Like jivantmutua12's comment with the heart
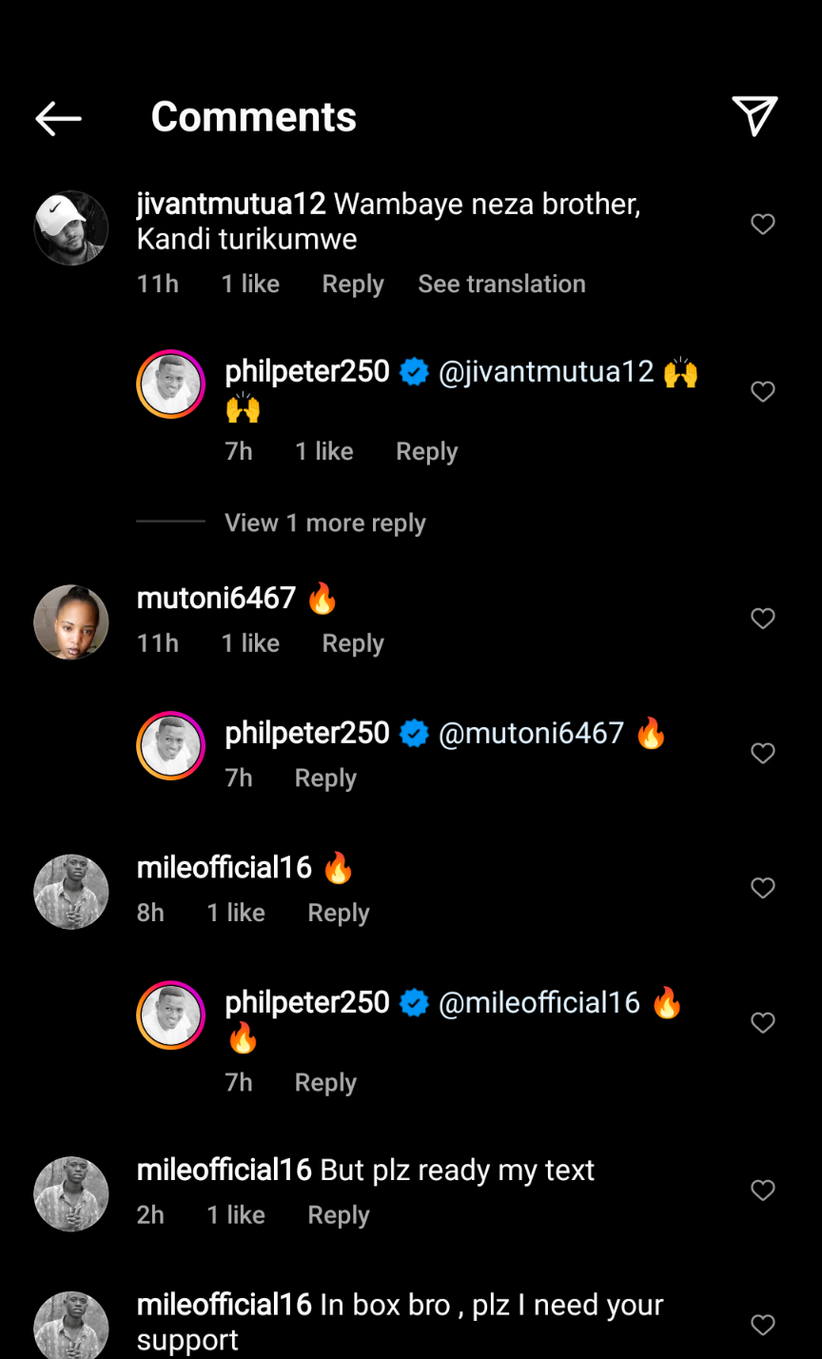Image resolution: width=822 pixels, height=1359 pixels. coord(763,225)
